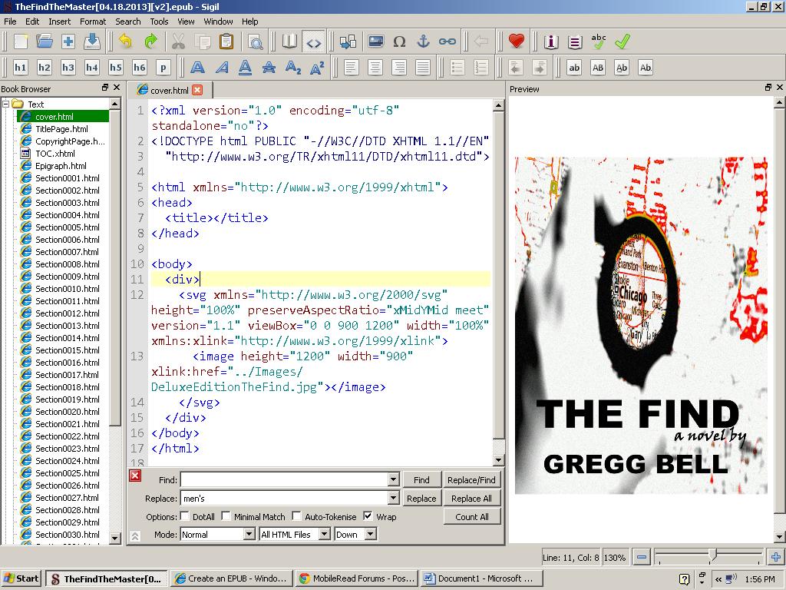Image resolution: width=786 pixels, height=590 pixels.
Task: Center-align the text
Action: pyautogui.click(x=375, y=68)
